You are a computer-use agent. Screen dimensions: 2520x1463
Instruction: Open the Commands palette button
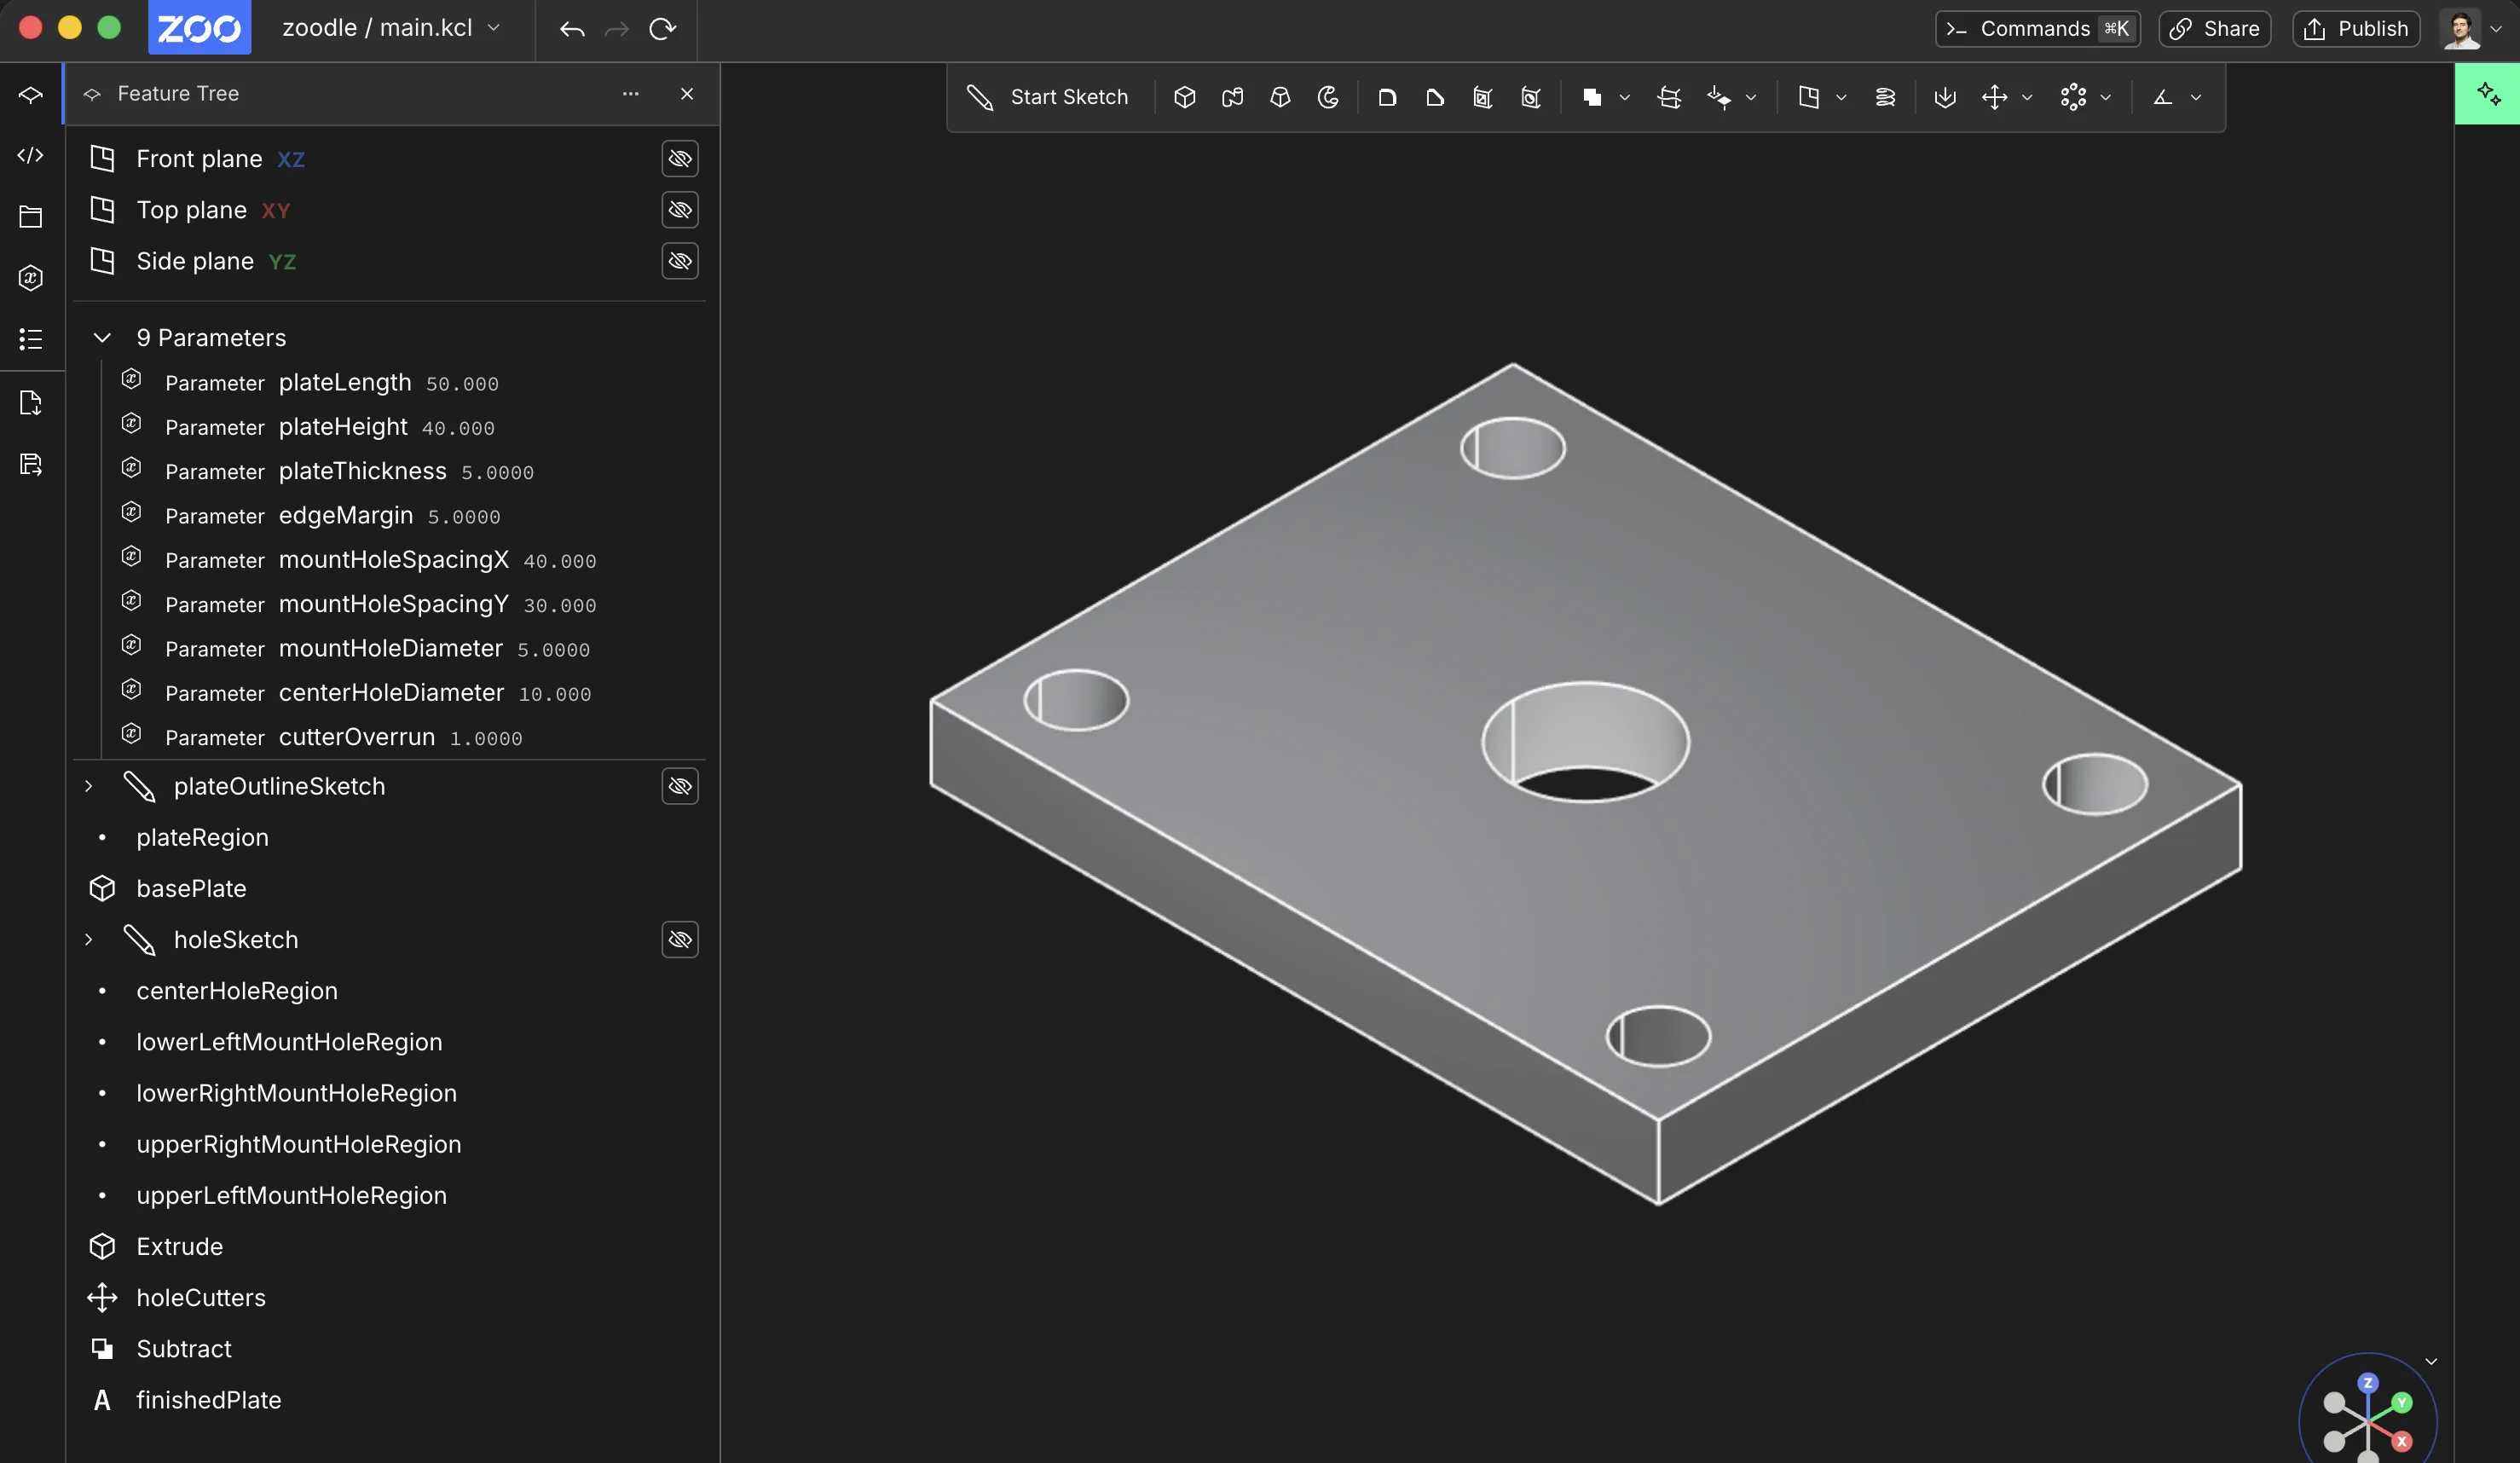[2037, 29]
